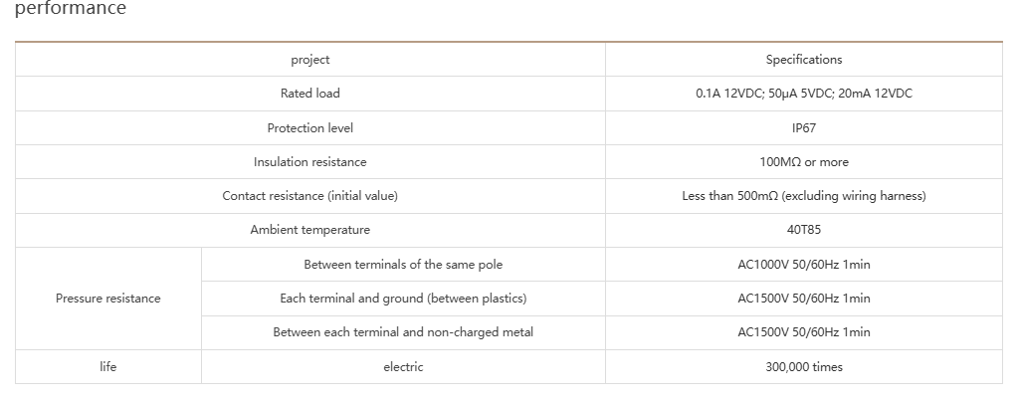Click the "Specifications" column header
Screen dimensions: 1019x404
[x=803, y=60]
